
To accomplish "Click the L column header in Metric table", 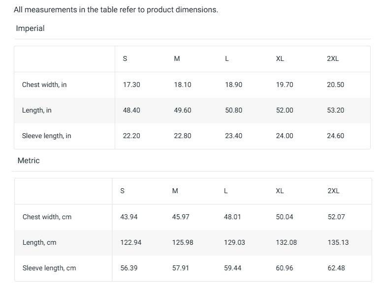I will tap(226, 191).
